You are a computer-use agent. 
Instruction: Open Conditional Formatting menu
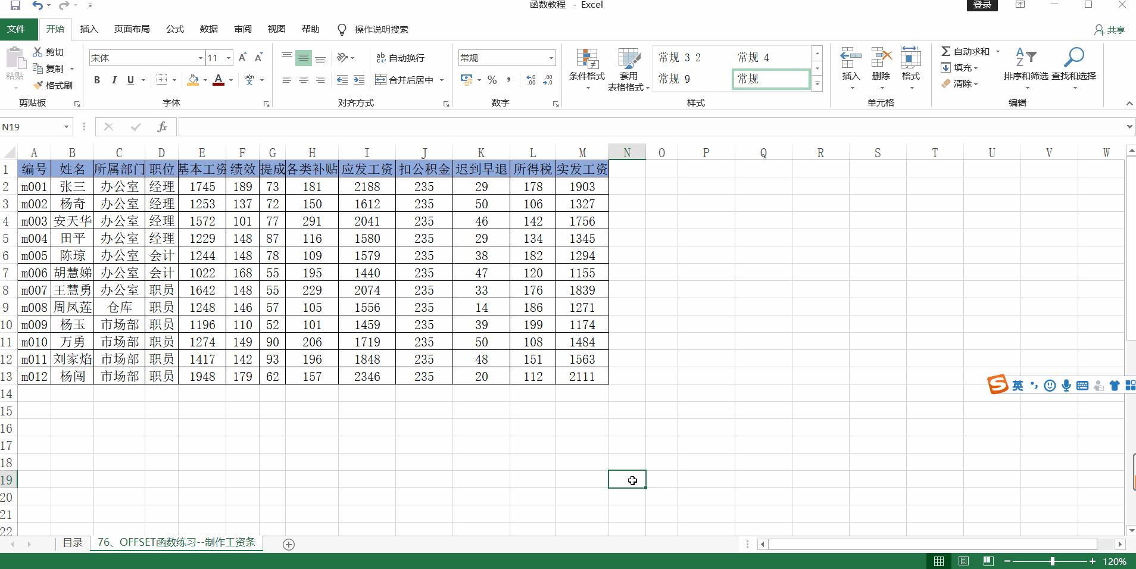coord(587,69)
